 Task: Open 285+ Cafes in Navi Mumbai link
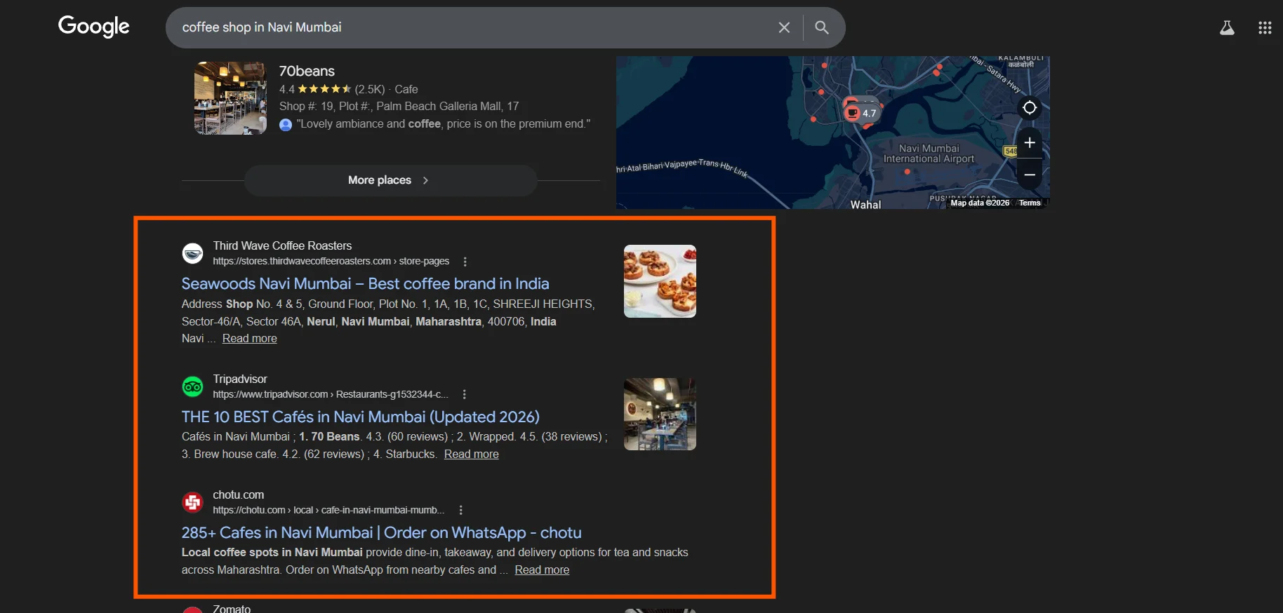381,532
